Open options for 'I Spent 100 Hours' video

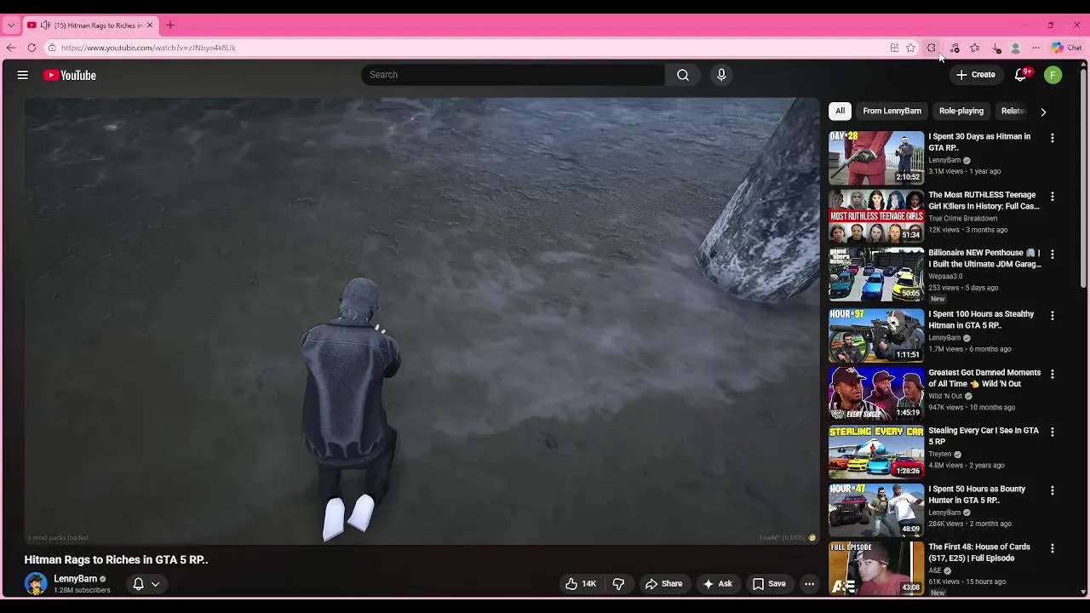pos(1053,316)
